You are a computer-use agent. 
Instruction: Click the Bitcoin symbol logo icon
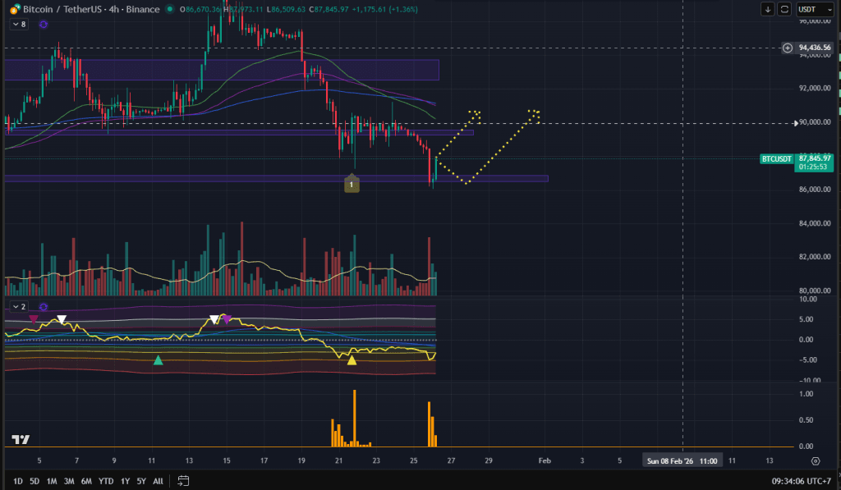coord(15,9)
